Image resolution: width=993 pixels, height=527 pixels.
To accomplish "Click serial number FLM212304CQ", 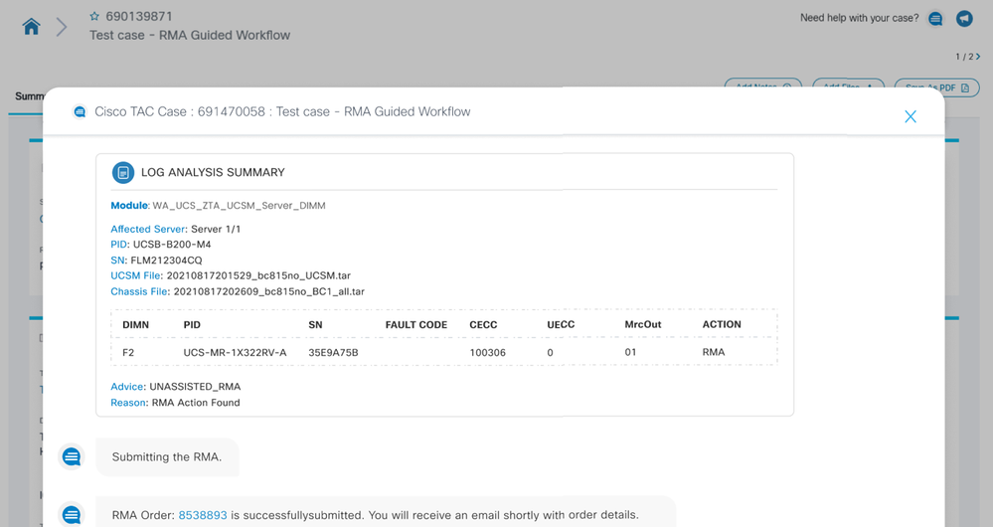I will point(167,261).
